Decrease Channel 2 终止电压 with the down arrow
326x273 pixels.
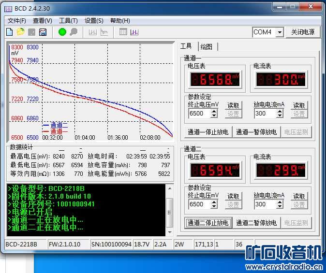coord(214,206)
